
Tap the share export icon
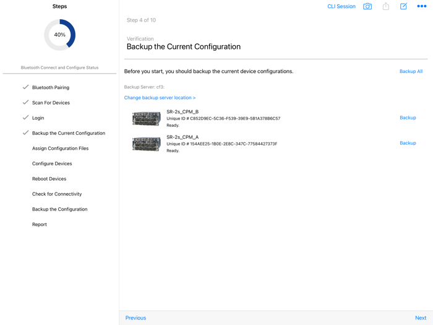click(386, 6)
